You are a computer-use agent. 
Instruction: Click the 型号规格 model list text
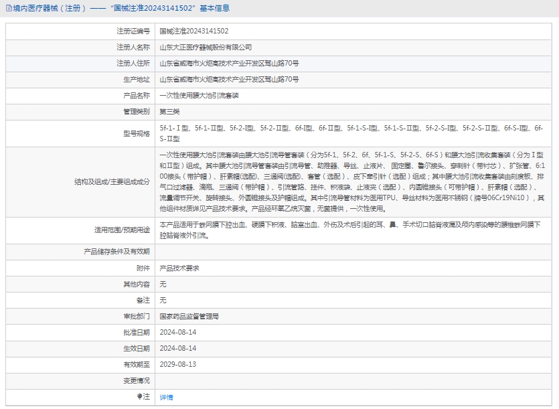[351, 133]
